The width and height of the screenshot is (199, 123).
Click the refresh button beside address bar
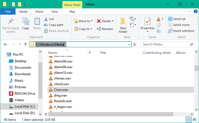(x=135, y=44)
